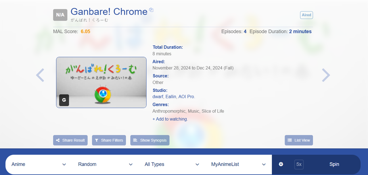The width and height of the screenshot is (368, 175).
Task: Copy the Ganbare! Chrome title
Action: [x=151, y=10]
